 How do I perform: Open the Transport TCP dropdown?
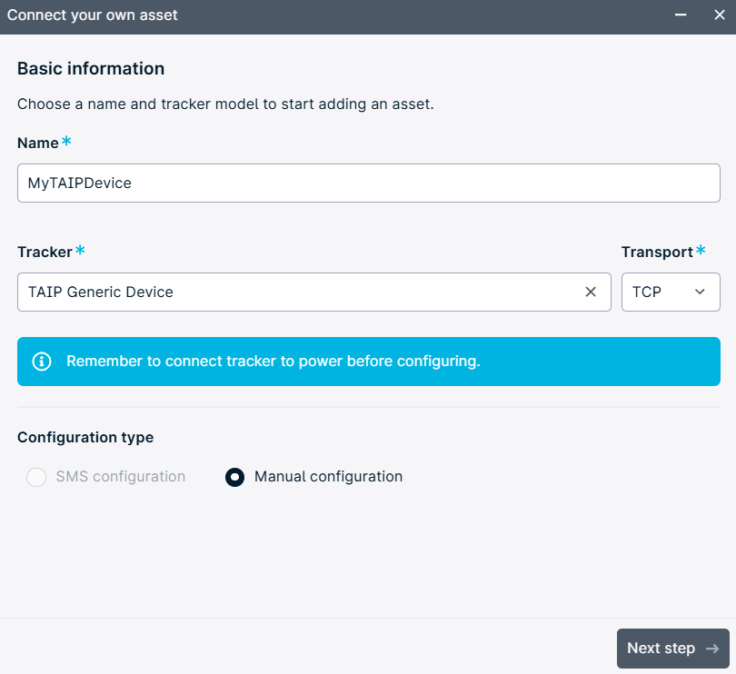point(671,292)
